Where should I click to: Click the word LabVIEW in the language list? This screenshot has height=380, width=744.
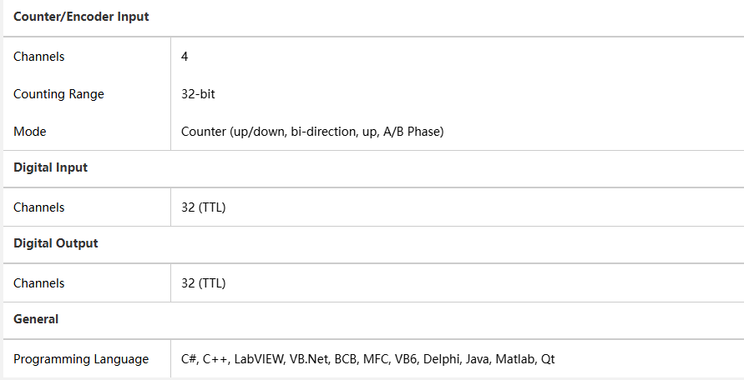click(258, 359)
